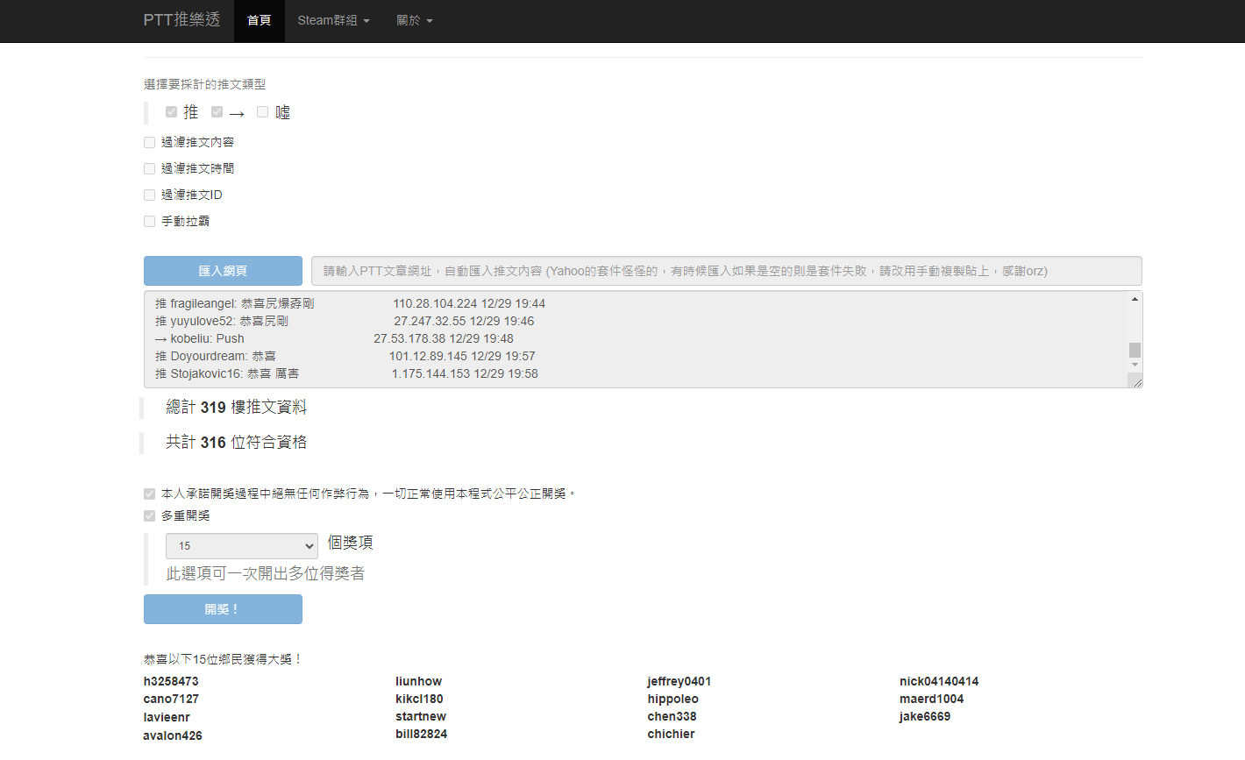Click winner name cano7127
Viewport: 1245px width, 760px height.
pos(171,699)
